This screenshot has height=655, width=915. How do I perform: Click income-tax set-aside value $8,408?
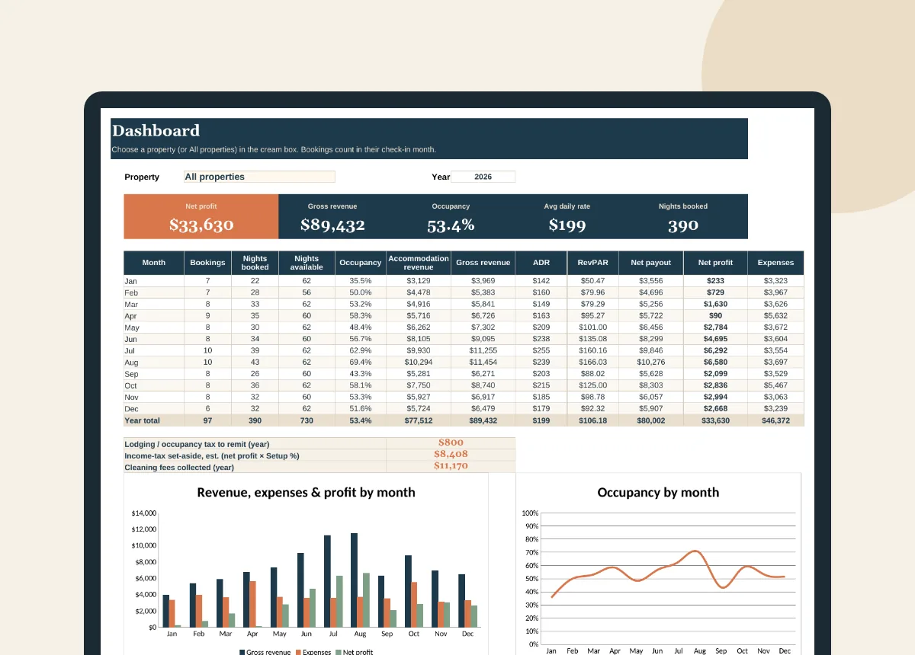pyautogui.click(x=451, y=454)
